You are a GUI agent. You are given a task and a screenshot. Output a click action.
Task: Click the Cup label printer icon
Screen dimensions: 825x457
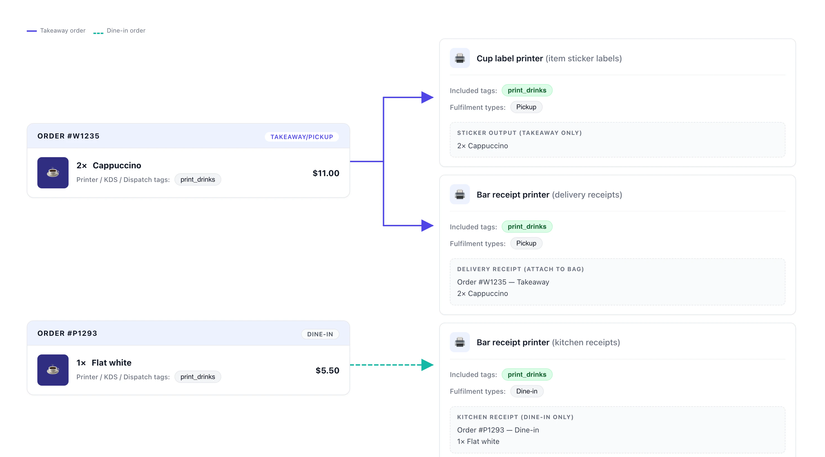[460, 58]
